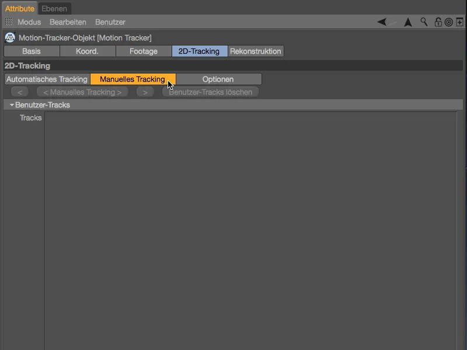This screenshot has width=467, height=350.
Task: Click the upward arrow history icon
Action: pos(407,22)
